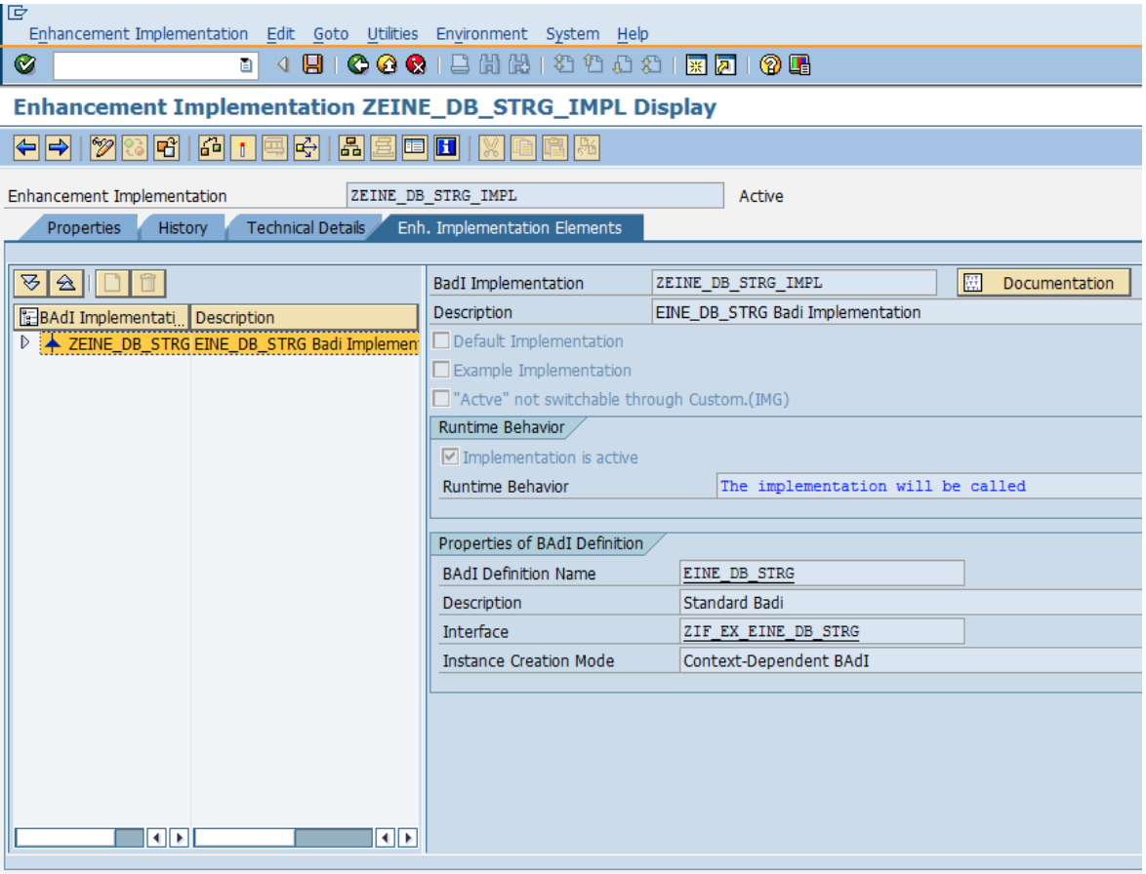Image resolution: width=1146 pixels, height=874 pixels.
Task: Toggle Implementation is active checkbox
Action: (450, 457)
